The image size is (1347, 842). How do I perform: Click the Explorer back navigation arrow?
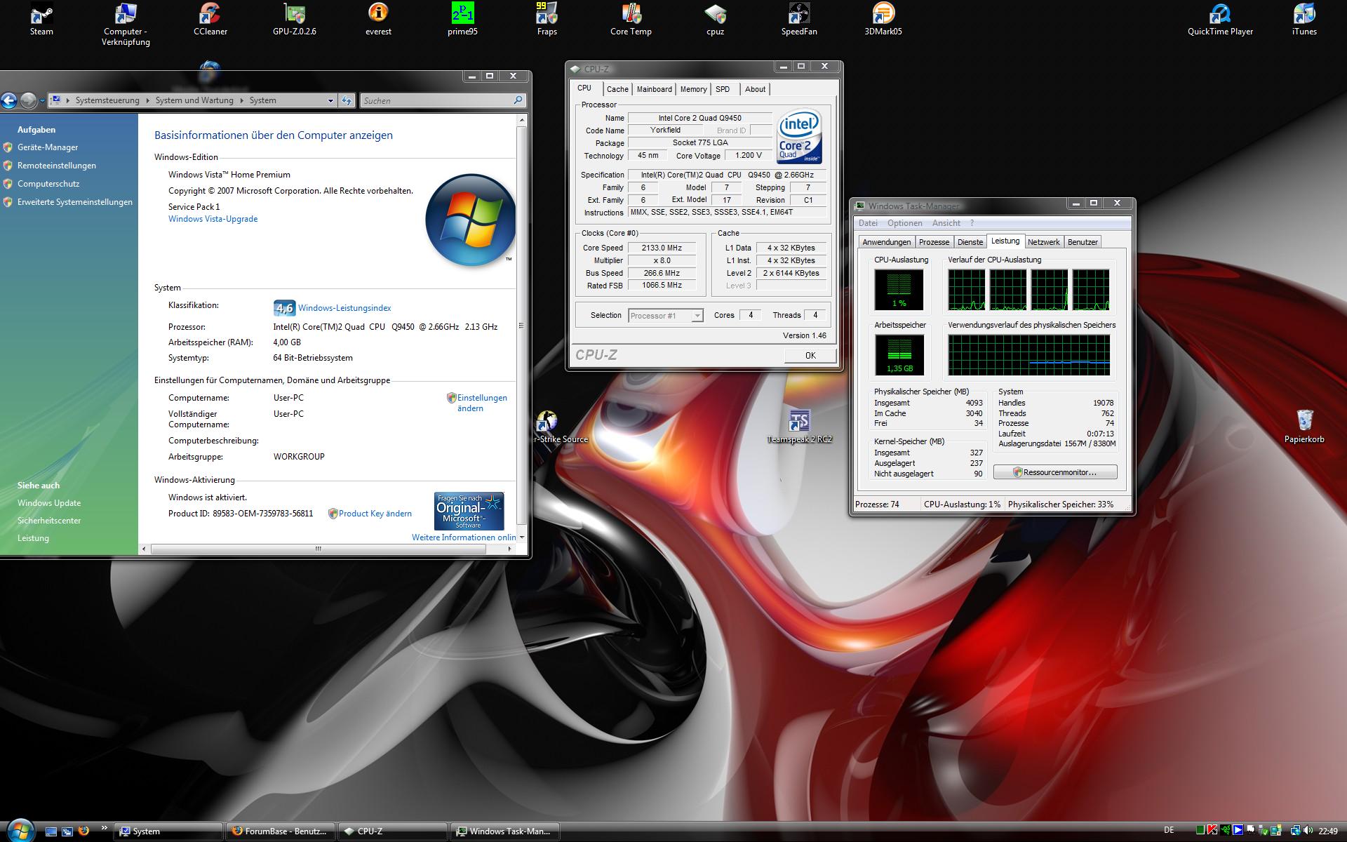(9, 101)
